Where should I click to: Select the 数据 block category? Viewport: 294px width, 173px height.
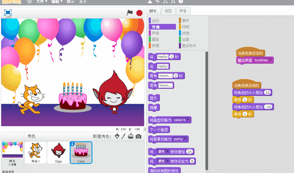click(155, 46)
